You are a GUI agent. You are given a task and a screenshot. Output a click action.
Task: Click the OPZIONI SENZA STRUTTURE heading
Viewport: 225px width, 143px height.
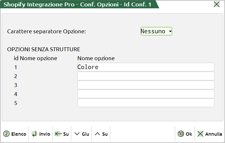tap(43, 49)
